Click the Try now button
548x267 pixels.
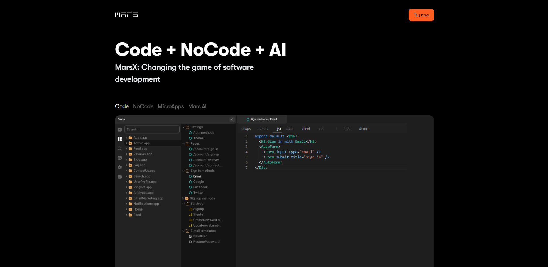click(421, 15)
